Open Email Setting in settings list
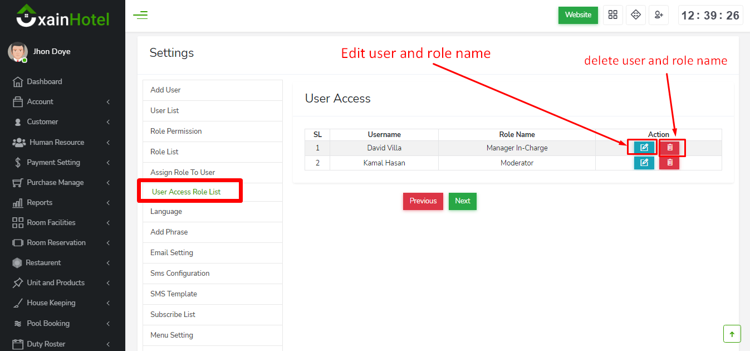This screenshot has width=750, height=351. click(x=171, y=252)
